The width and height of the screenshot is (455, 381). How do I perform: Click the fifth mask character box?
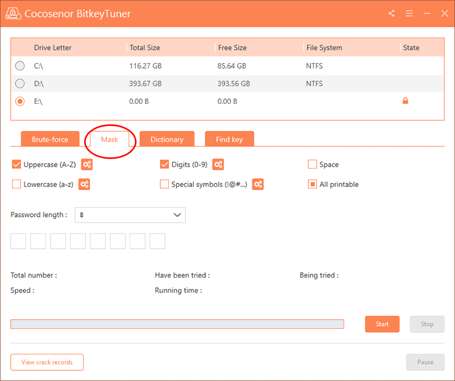coord(98,241)
